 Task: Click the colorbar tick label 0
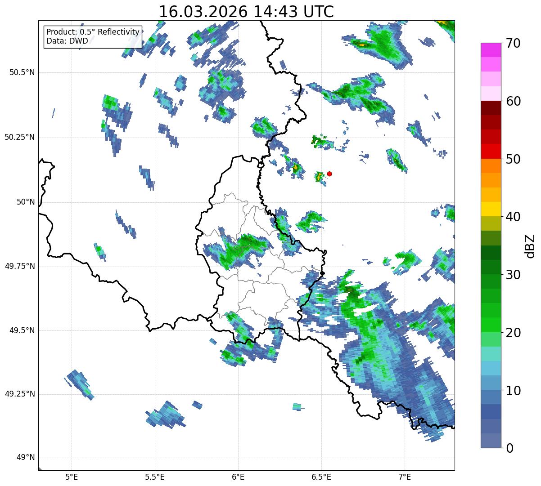[509, 448]
